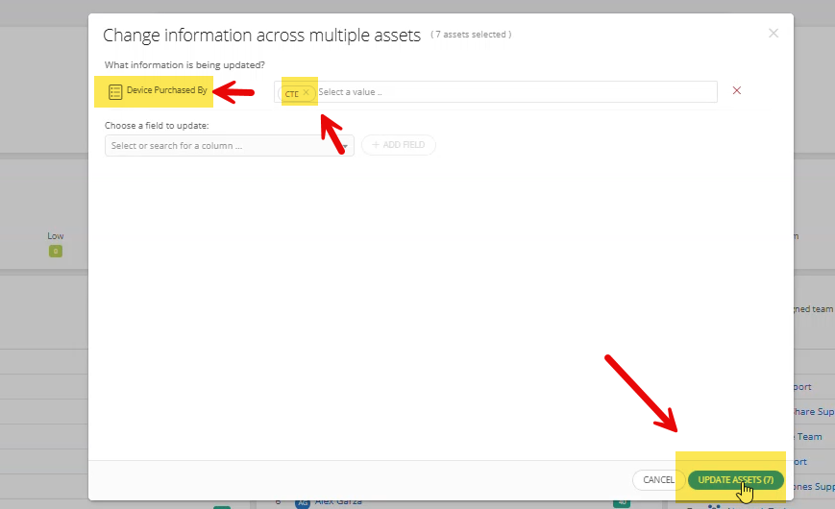
Task: Cancel the bulk asset update
Action: click(x=658, y=479)
